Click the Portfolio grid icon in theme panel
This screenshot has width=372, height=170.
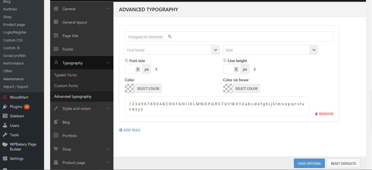point(56,135)
